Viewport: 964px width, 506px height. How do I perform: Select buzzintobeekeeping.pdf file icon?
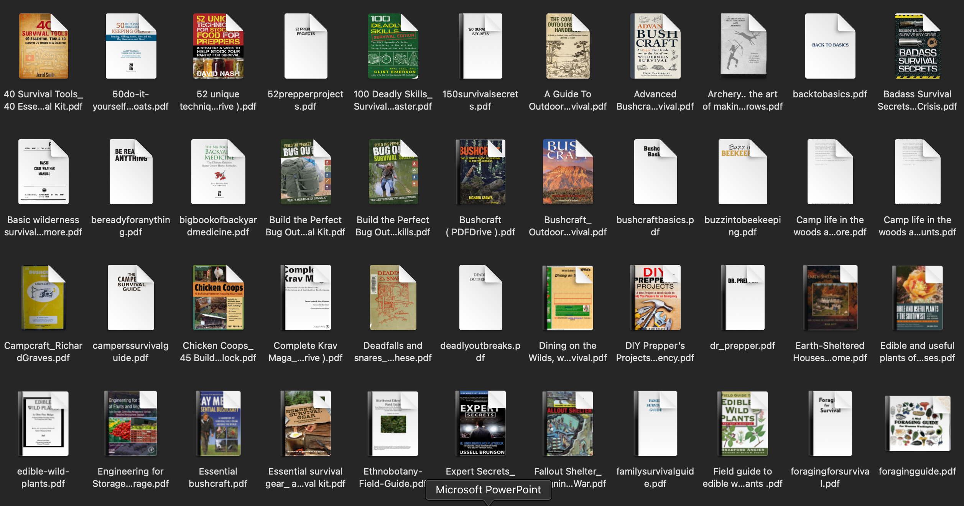[x=743, y=172]
